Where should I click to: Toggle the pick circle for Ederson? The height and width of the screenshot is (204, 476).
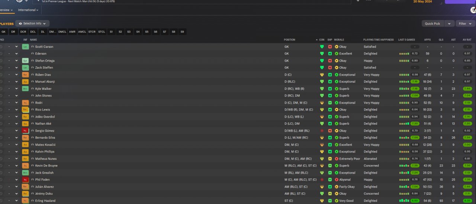pyautogui.click(x=1, y=54)
